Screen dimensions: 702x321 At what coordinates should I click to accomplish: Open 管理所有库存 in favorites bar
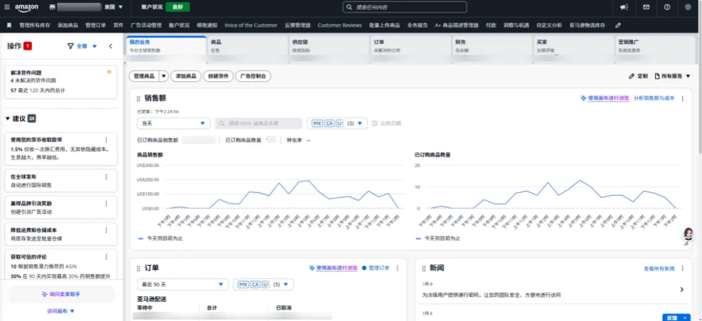tap(34, 25)
